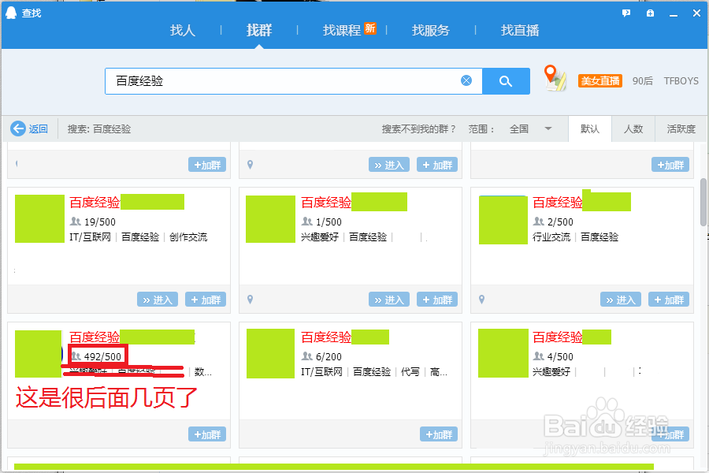Sort results by 默认
Image resolution: width=709 pixels, height=473 pixels.
[x=589, y=129]
